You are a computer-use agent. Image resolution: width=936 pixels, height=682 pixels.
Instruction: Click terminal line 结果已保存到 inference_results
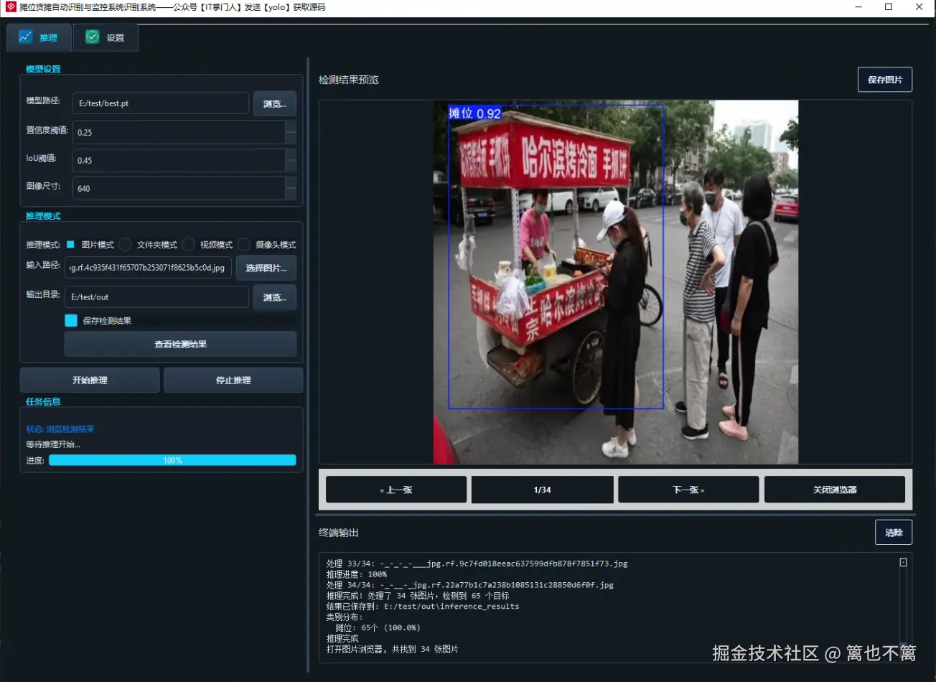click(x=423, y=606)
